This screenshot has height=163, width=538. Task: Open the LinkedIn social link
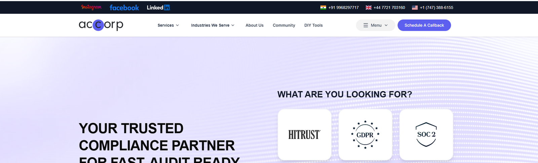pos(158,7)
